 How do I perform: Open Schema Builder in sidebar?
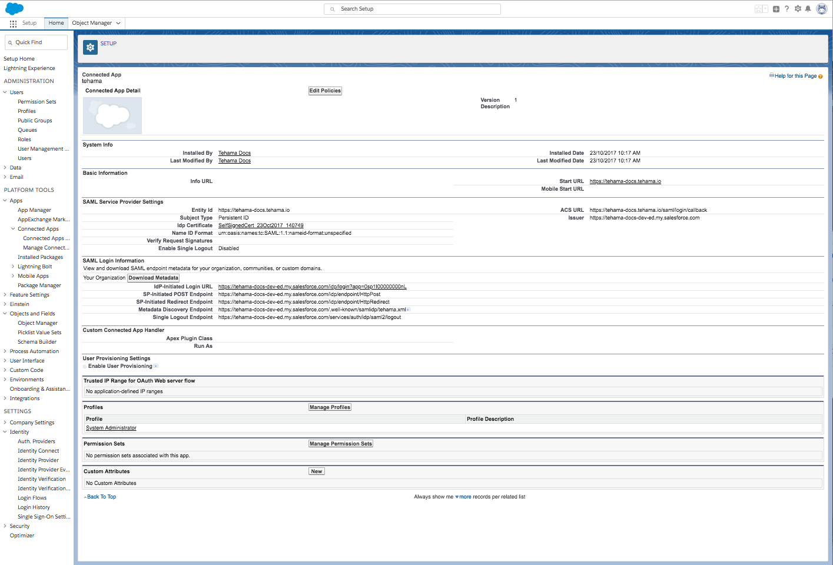pos(37,342)
